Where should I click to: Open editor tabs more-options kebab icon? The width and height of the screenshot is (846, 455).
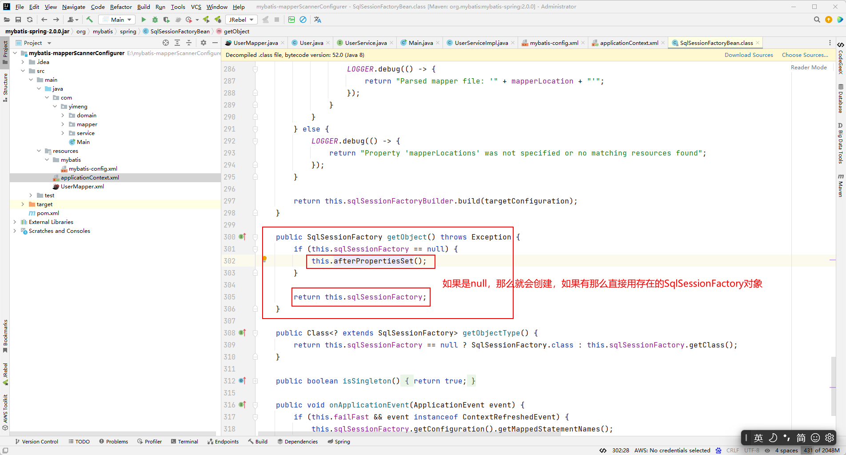[x=830, y=43]
